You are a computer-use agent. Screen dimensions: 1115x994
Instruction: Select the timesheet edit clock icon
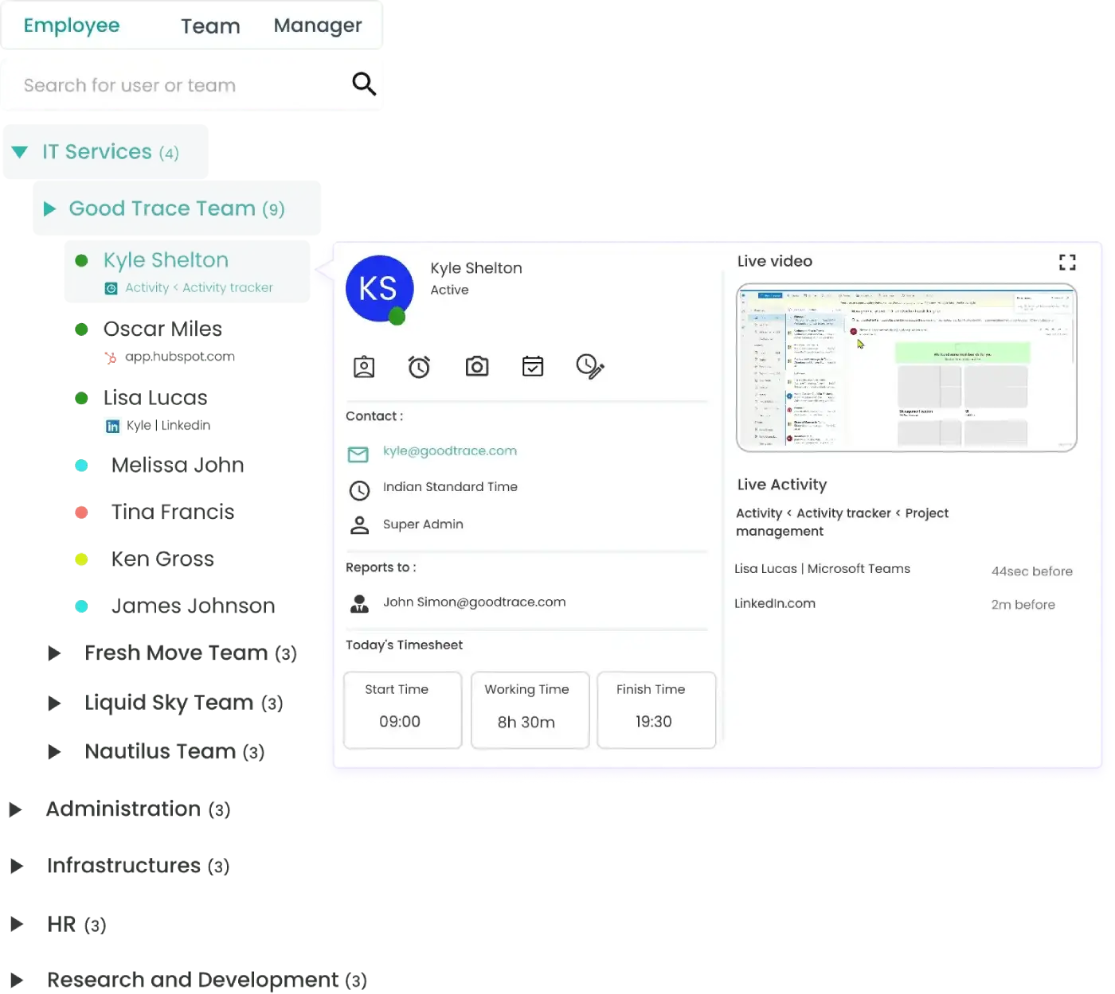(589, 366)
